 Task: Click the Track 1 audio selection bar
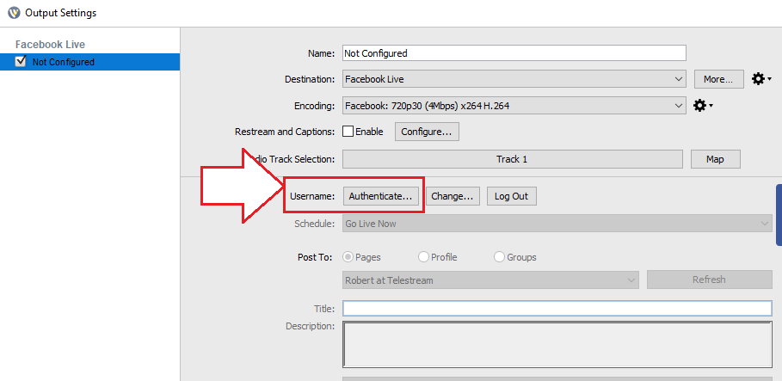512,159
